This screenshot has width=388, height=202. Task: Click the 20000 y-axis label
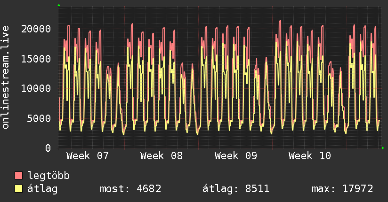[x=36, y=29]
